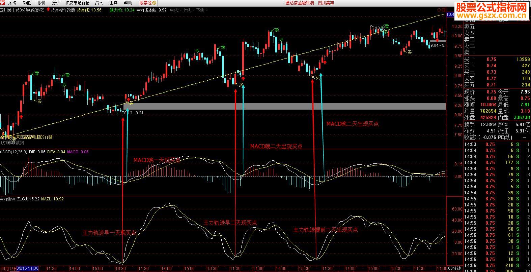Click the 买三 price 8.73 row
531x272 pixels.
pyautogui.click(x=497, y=72)
